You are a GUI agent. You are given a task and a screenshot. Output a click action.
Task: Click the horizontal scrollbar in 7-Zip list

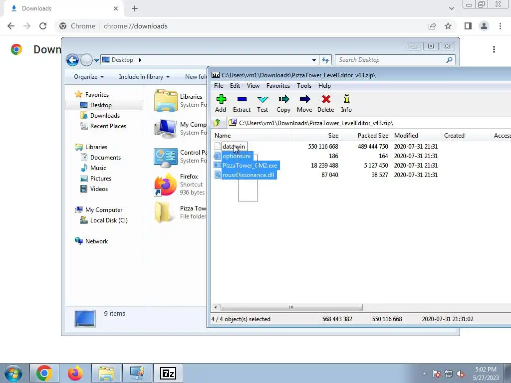(291, 307)
